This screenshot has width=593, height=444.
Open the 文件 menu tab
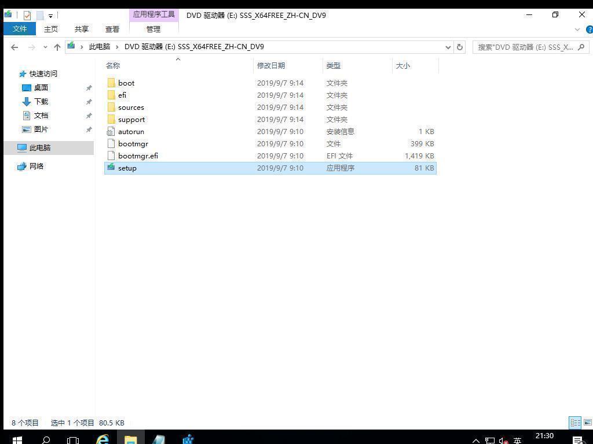20,29
